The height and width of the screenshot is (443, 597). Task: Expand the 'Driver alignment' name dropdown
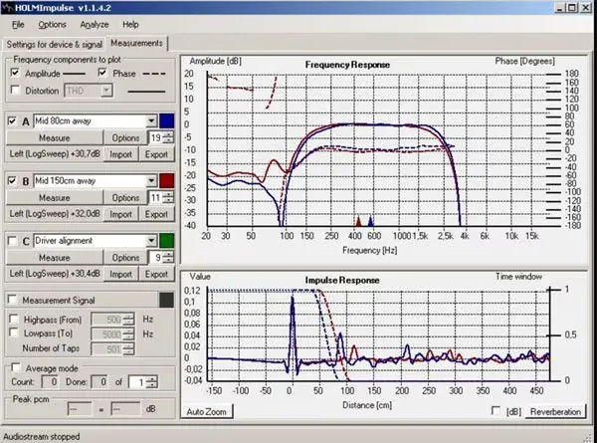pyautogui.click(x=151, y=240)
